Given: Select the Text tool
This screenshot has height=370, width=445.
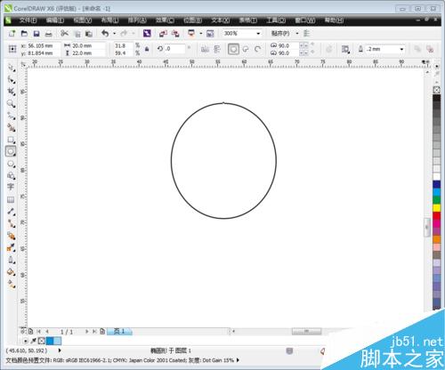Looking at the screenshot, I should click(11, 187).
